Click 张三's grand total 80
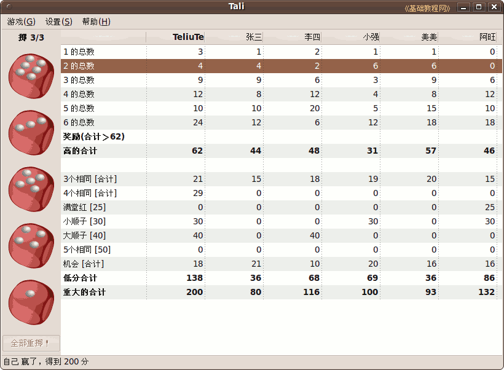 coord(256,292)
